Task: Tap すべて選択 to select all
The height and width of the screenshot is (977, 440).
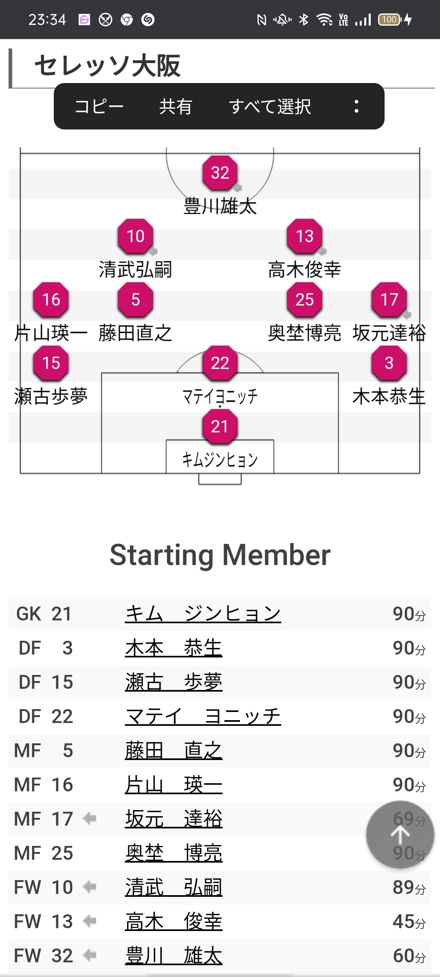Action: (270, 107)
